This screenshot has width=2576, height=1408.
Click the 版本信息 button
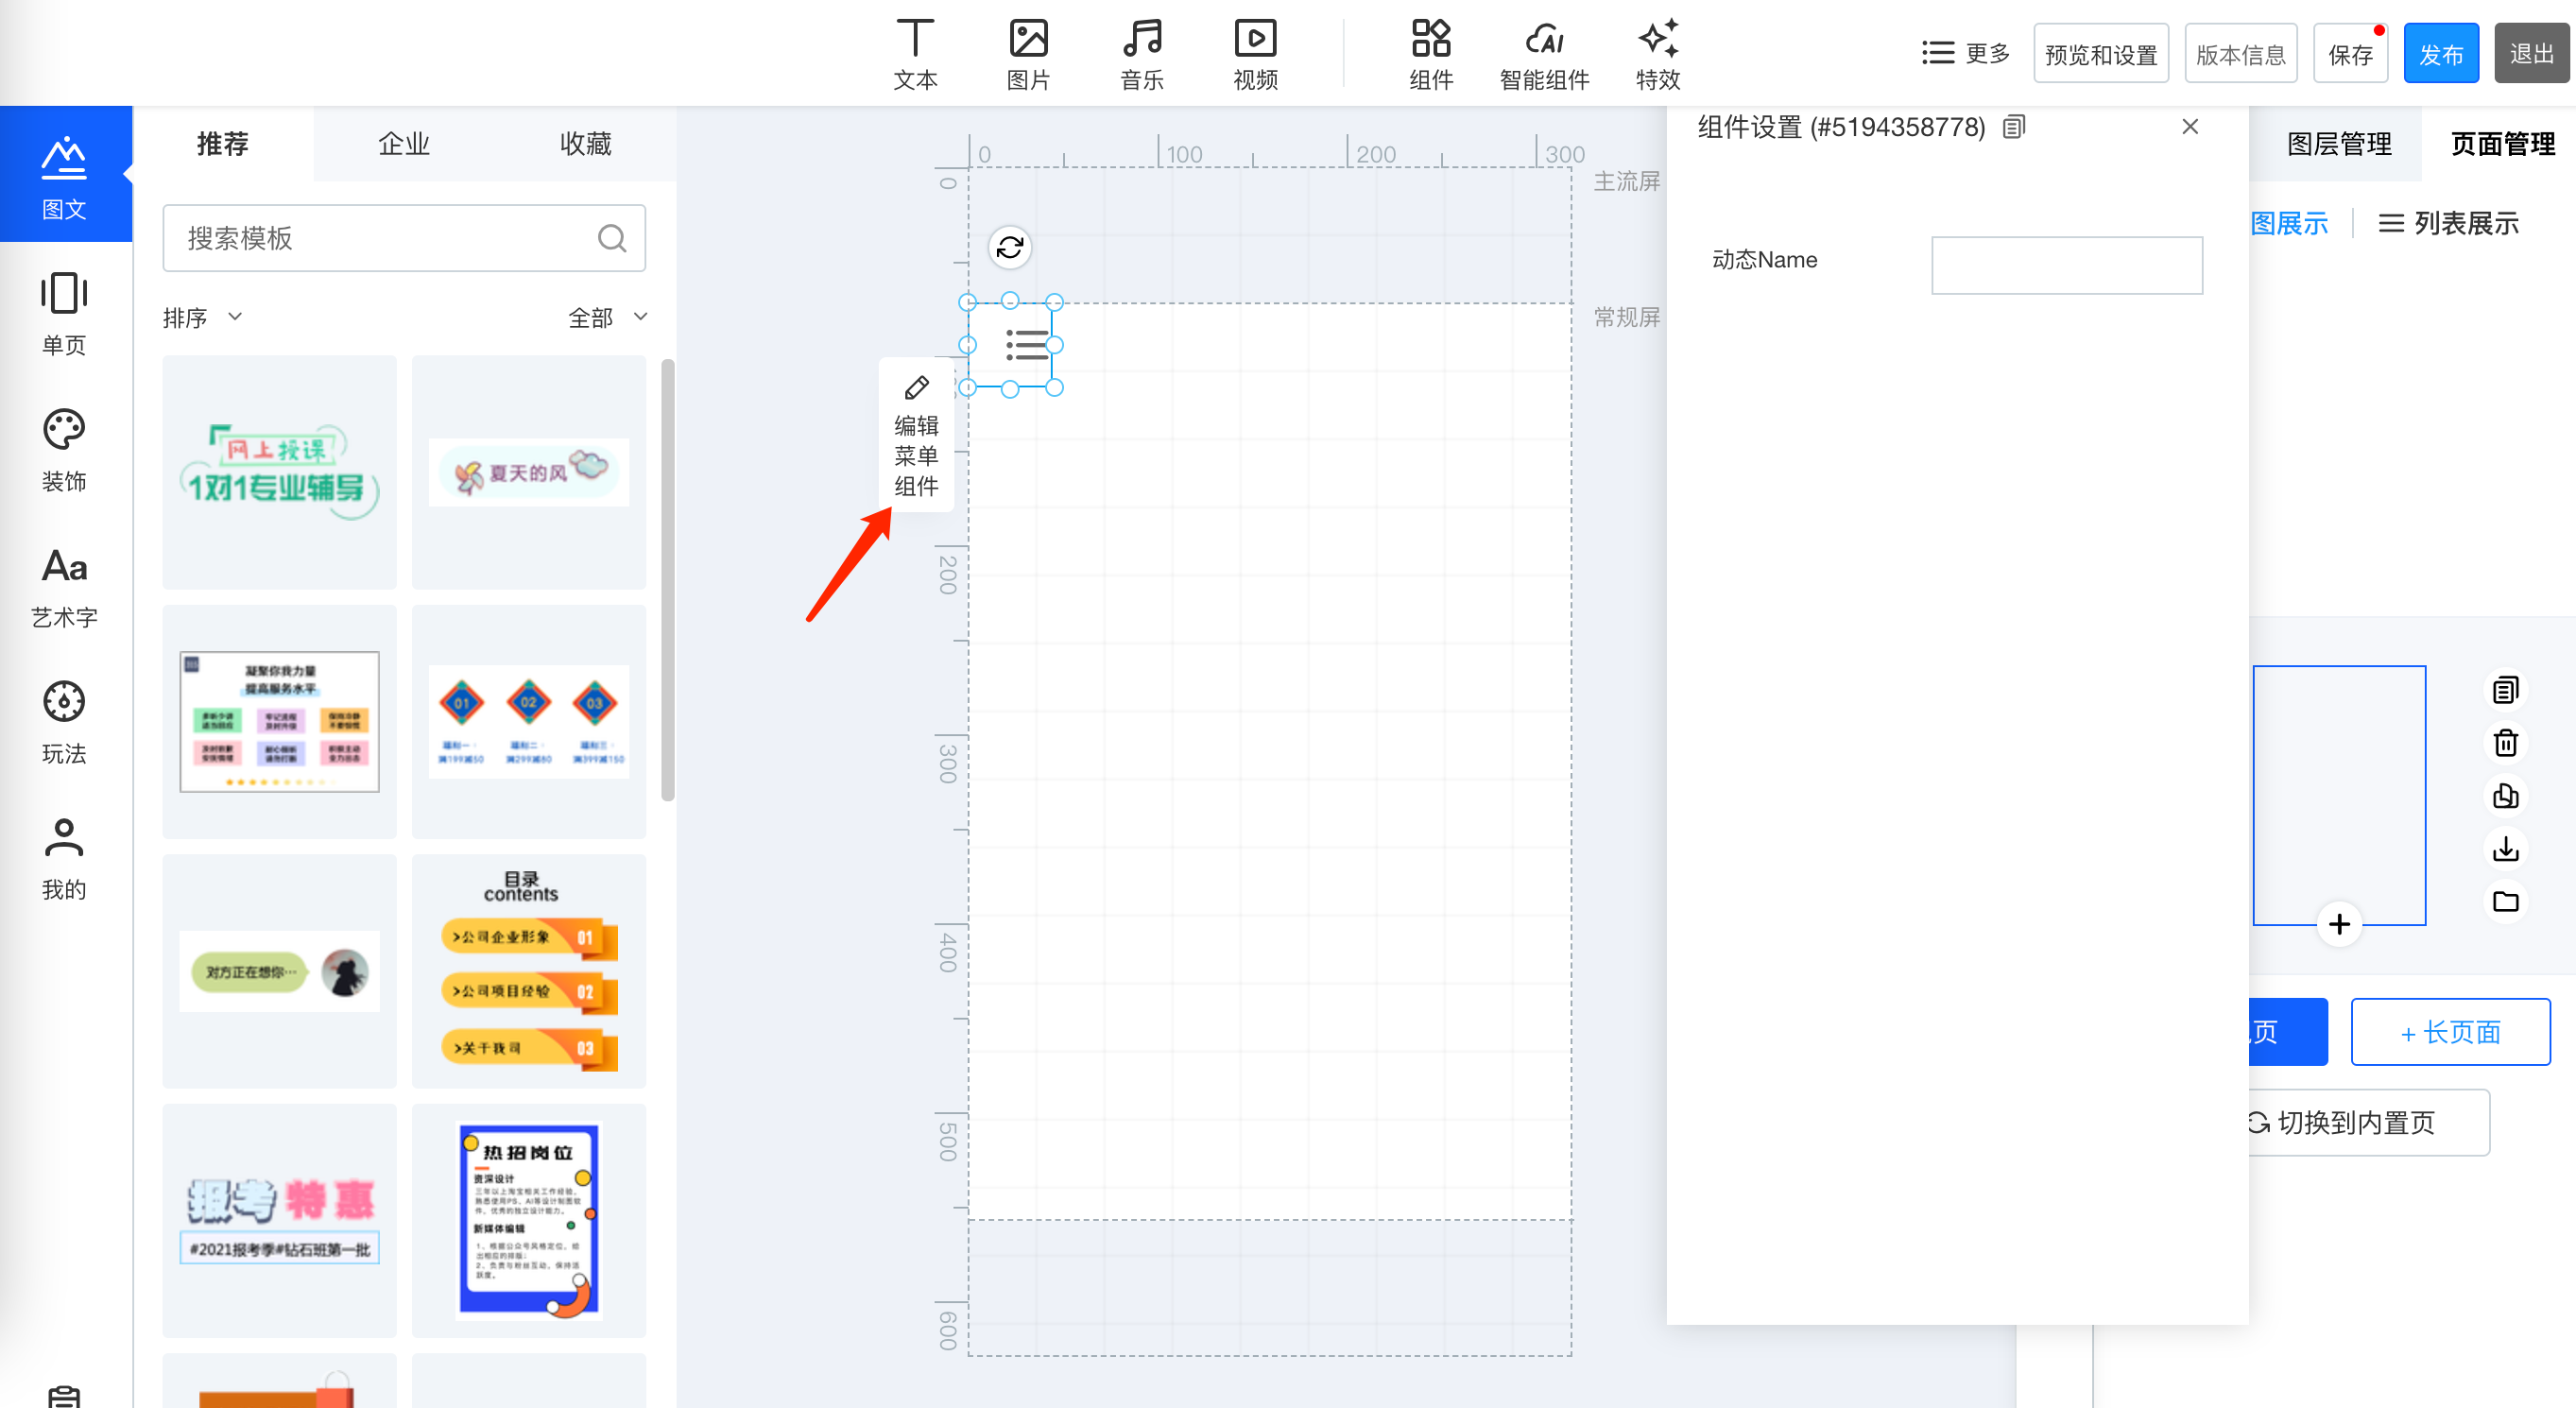pyautogui.click(x=2241, y=54)
